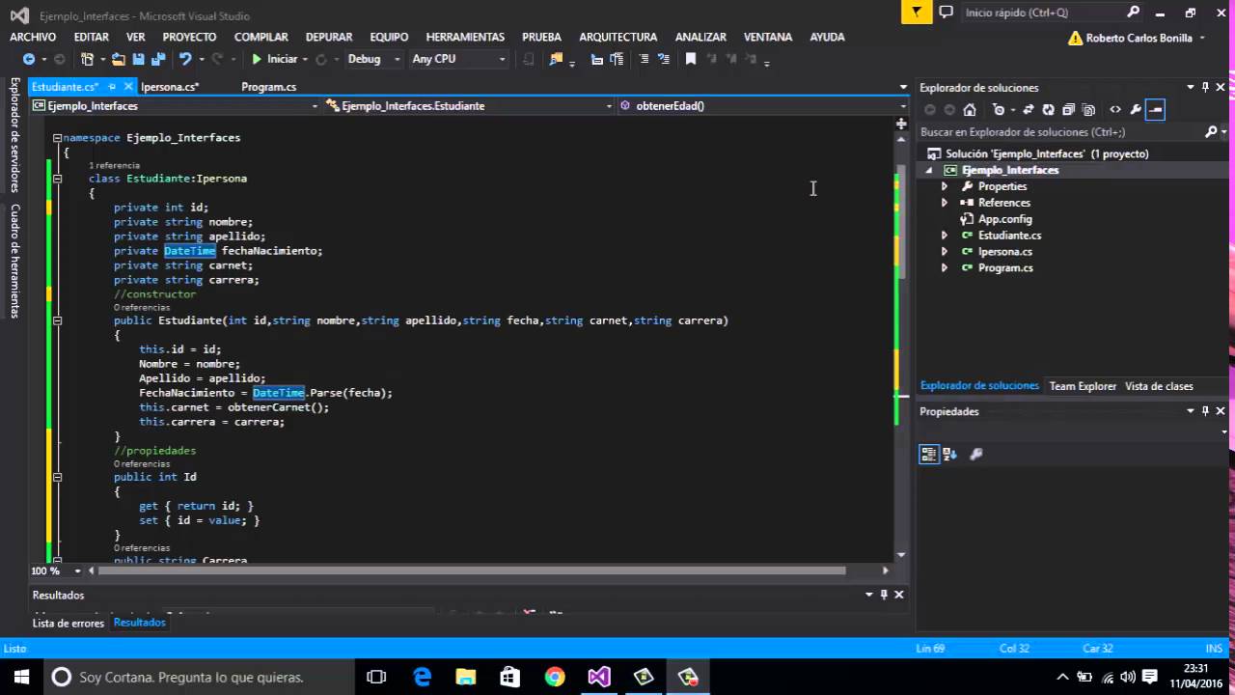The width and height of the screenshot is (1235, 695).
Task: Comment out selected lines icon
Action: [x=645, y=59]
